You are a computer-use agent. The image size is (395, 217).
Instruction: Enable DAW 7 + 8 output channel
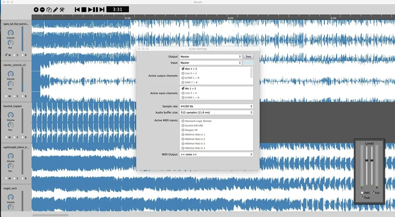(183, 82)
